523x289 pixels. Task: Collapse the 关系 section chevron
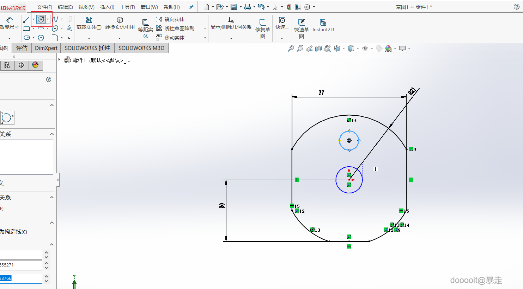(x=52, y=134)
